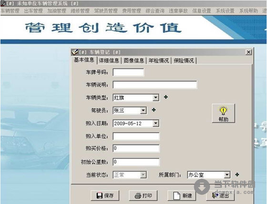Open the 车辆管理 menu

(x=10, y=11)
